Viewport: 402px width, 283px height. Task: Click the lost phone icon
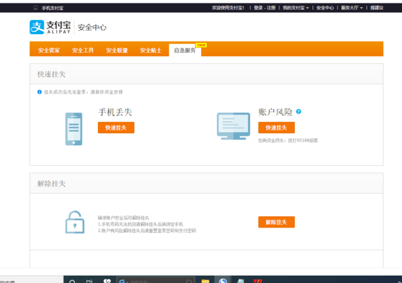pos(74,128)
